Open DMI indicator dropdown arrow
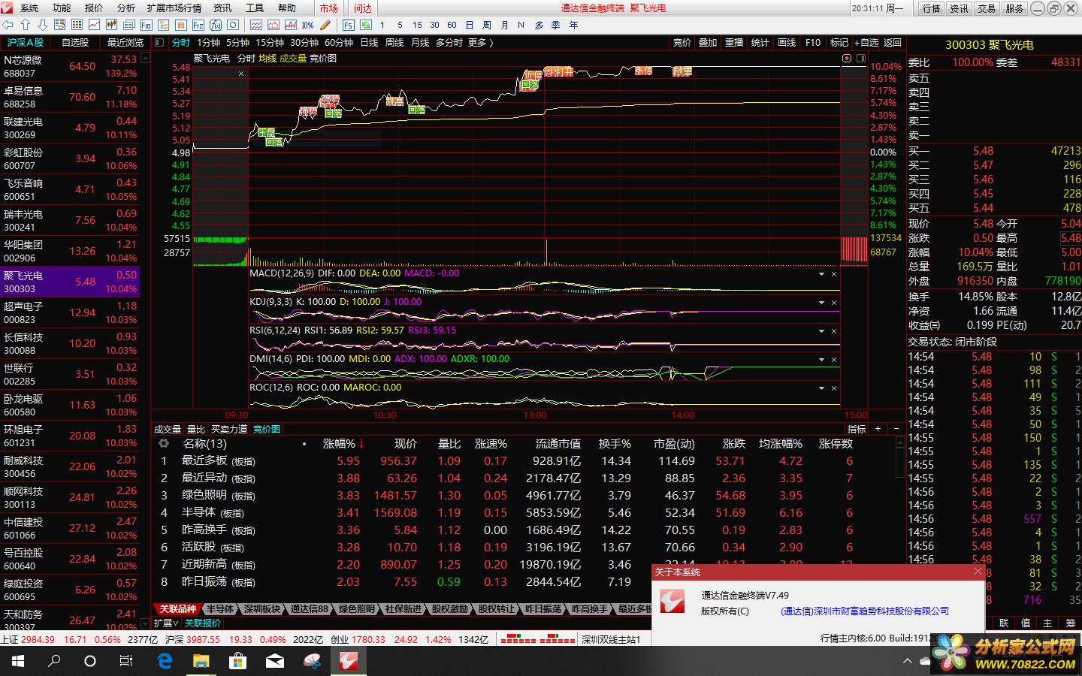The image size is (1082, 676). coord(822,359)
